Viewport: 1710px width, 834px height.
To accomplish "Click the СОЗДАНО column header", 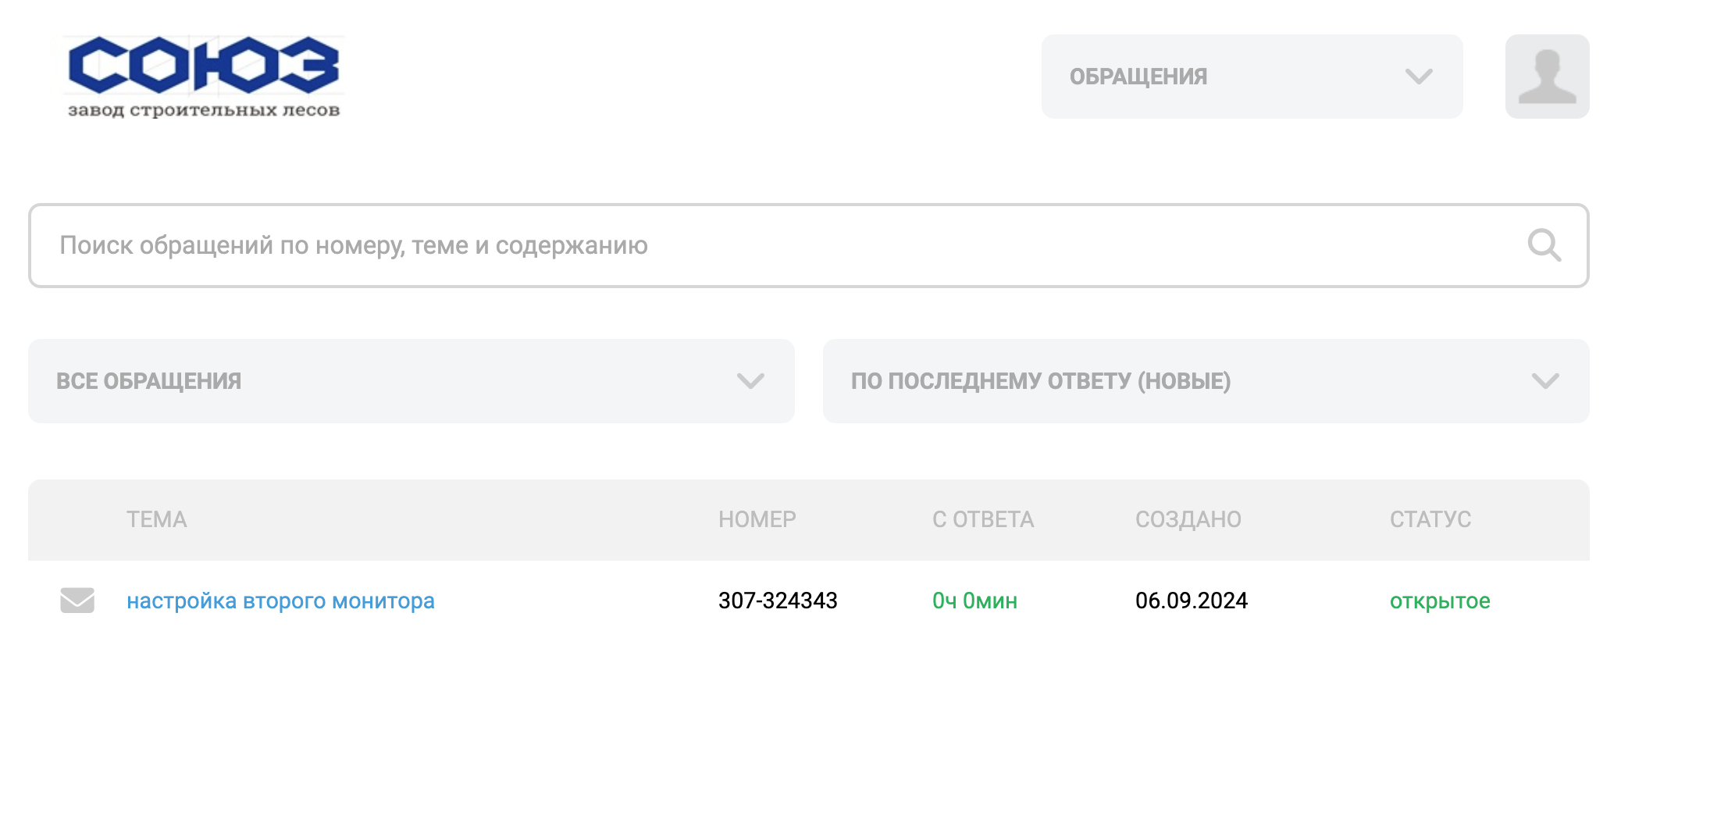I will point(1188,519).
